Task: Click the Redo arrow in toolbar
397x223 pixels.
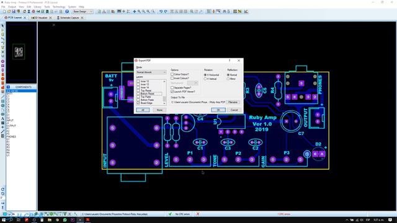Action: click(166, 11)
